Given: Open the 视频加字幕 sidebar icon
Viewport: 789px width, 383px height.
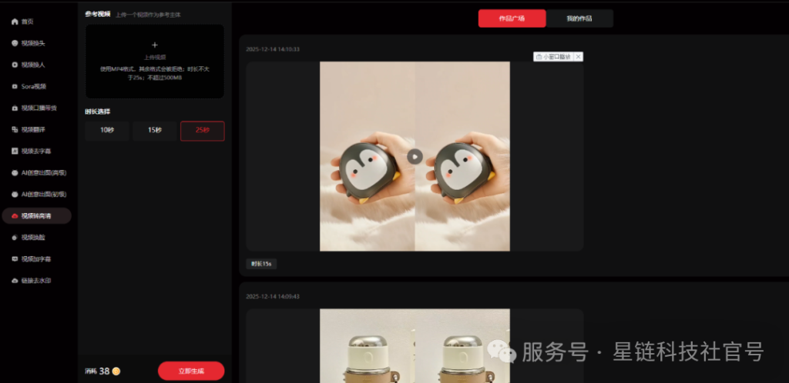Looking at the screenshot, I should [15, 259].
